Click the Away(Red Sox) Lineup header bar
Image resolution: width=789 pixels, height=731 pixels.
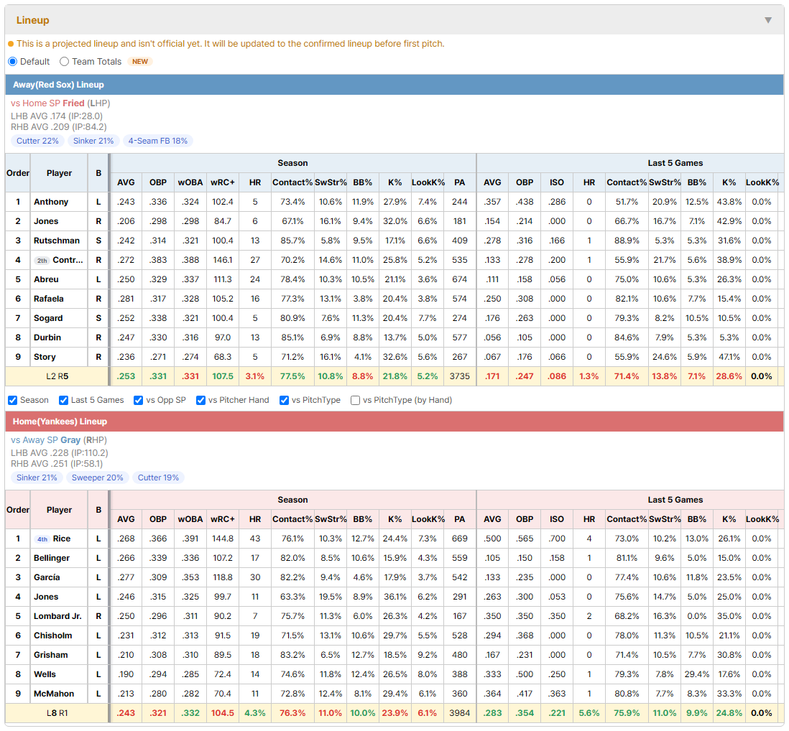click(394, 85)
